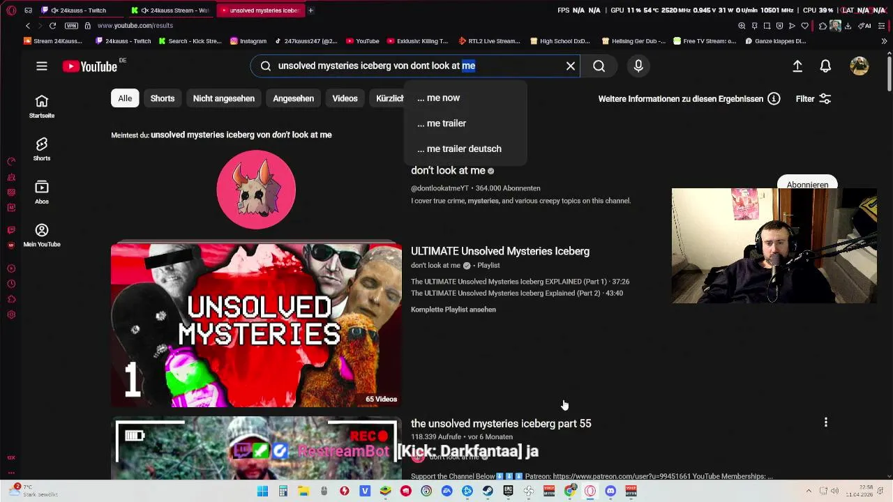Select the Shorts filter chip
Image resolution: width=893 pixels, height=502 pixels.
click(163, 98)
